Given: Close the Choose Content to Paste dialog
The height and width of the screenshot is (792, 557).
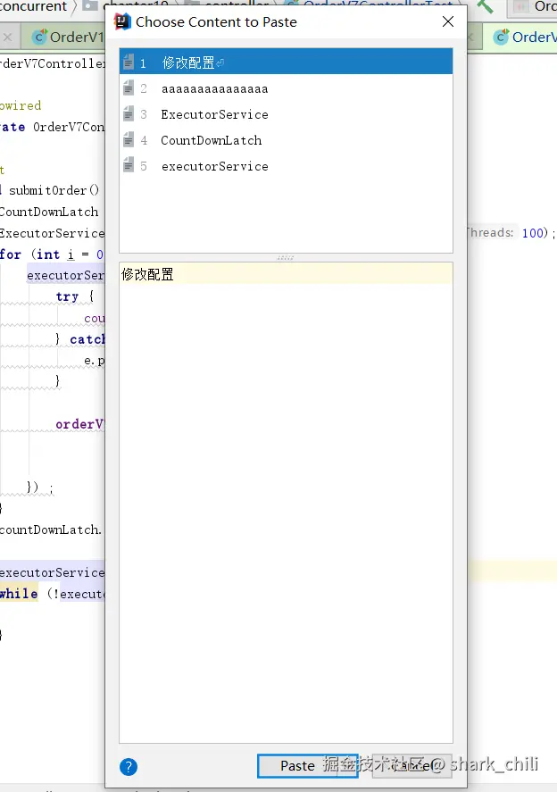Looking at the screenshot, I should pos(448,21).
